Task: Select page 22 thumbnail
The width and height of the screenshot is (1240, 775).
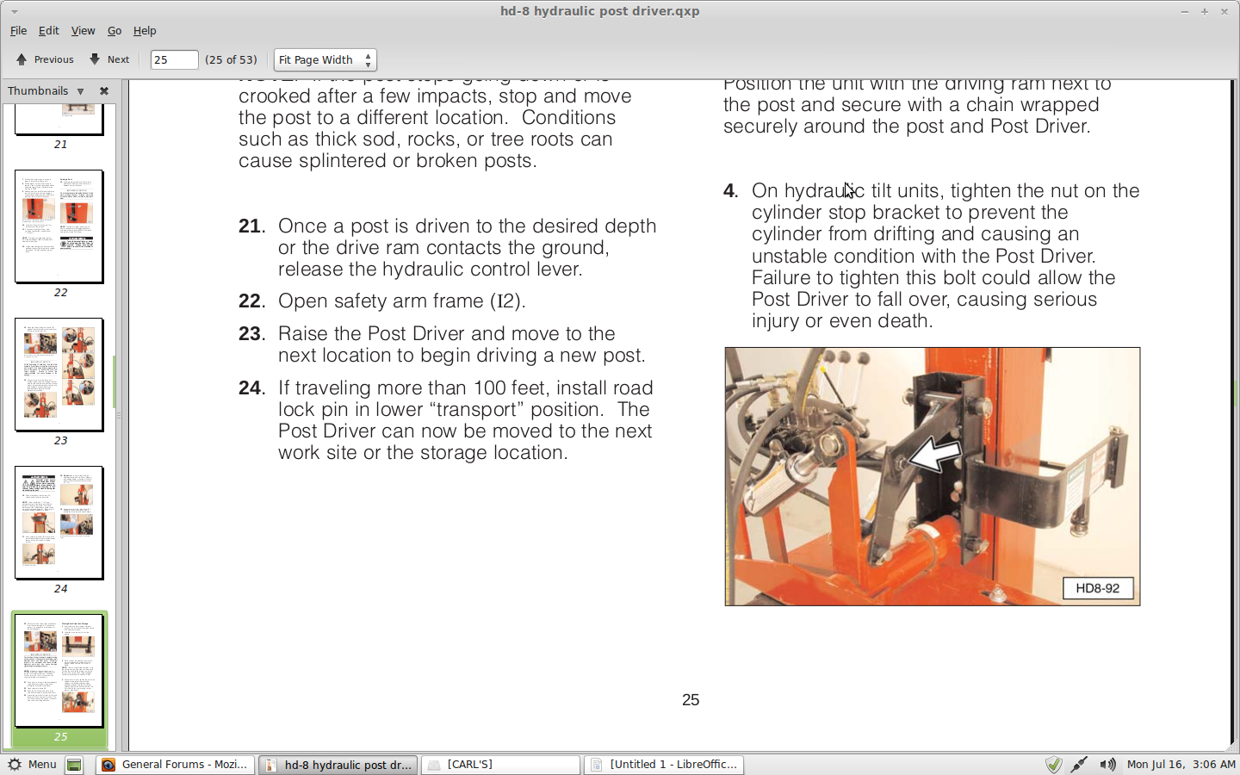Action: coord(59,226)
